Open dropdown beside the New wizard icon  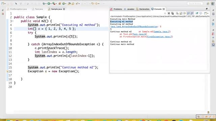pyautogui.click(x=5, y=4)
